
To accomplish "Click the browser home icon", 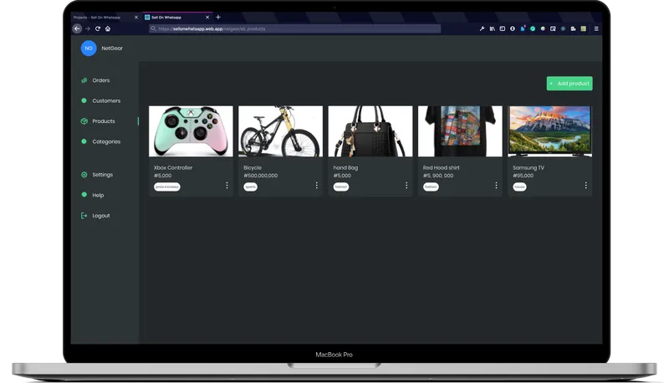I will pos(108,28).
